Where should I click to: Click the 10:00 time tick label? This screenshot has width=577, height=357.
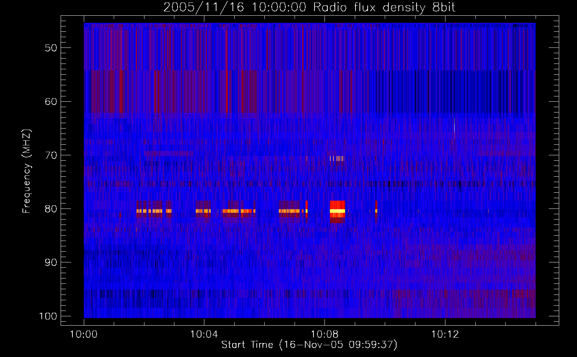click(84, 335)
